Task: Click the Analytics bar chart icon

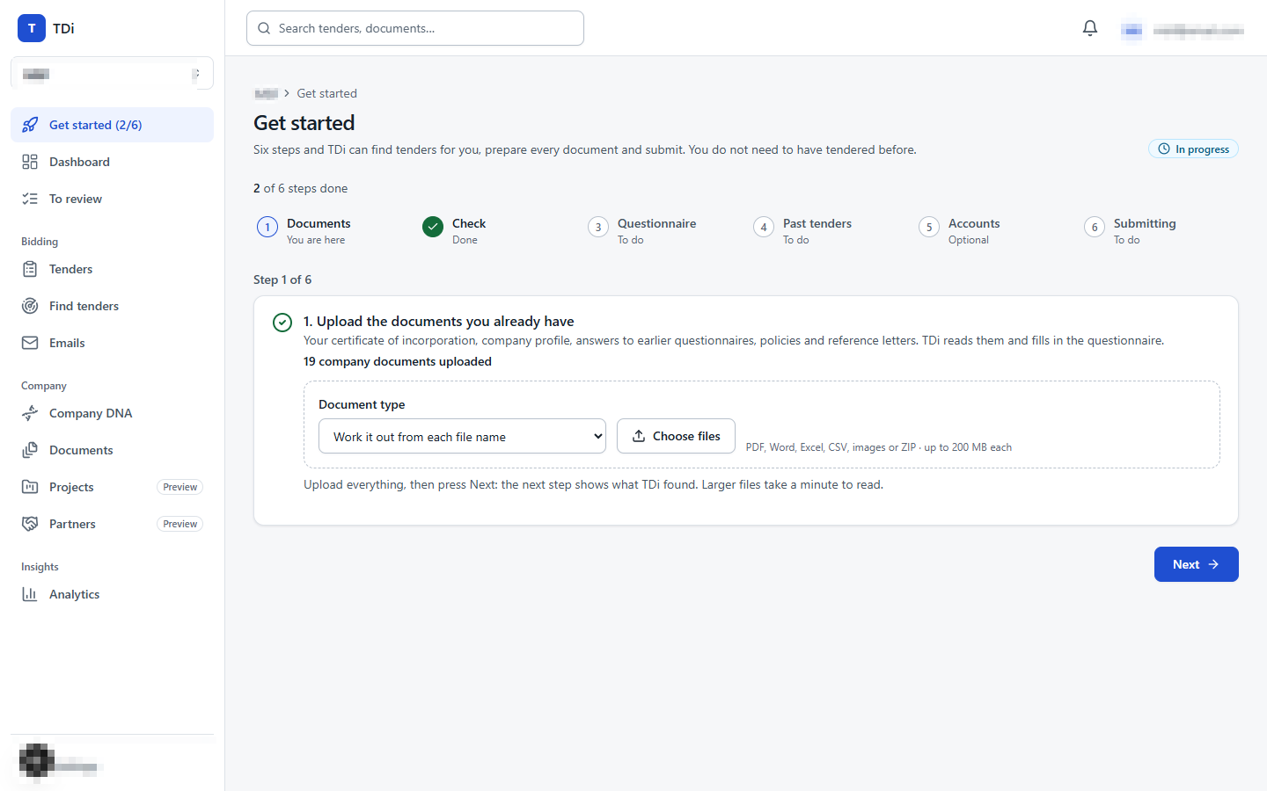Action: 30,594
